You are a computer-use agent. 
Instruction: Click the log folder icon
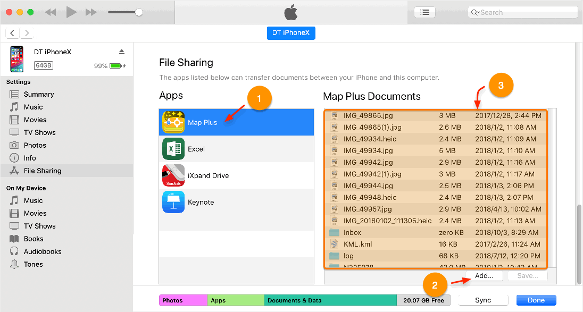coord(334,256)
